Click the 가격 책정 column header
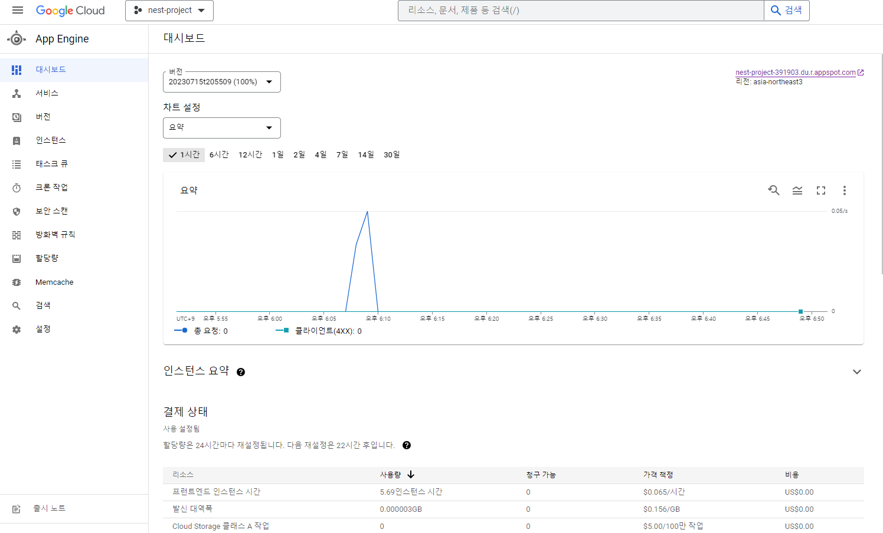 coord(658,475)
